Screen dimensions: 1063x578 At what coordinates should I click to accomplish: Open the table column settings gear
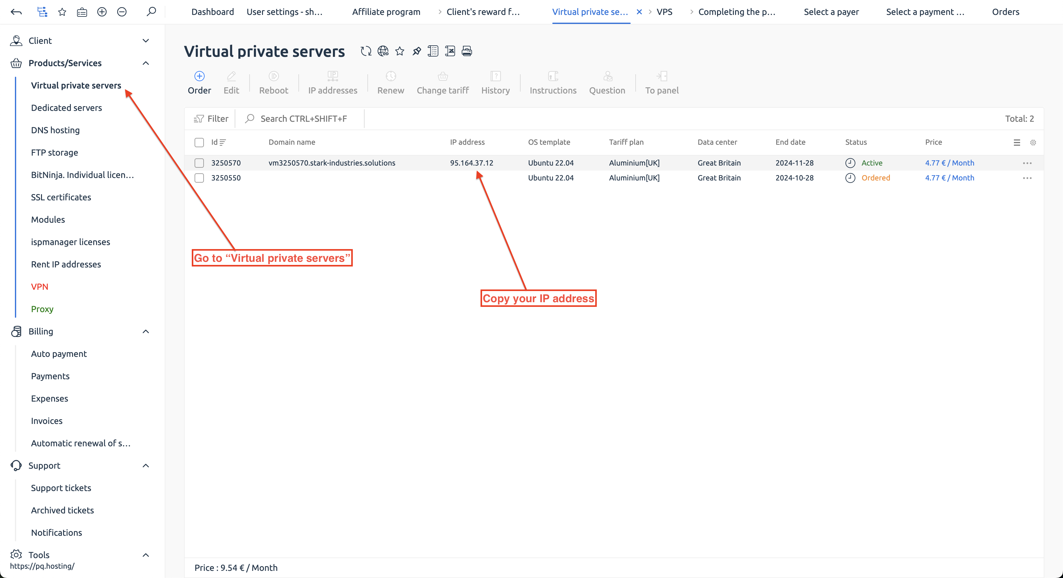click(1033, 143)
